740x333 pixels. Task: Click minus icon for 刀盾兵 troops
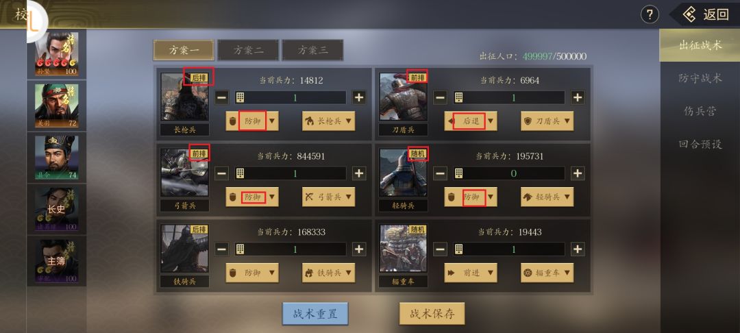point(440,97)
